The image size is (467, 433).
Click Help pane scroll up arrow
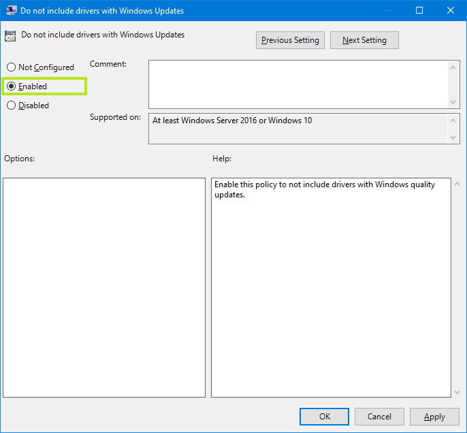click(457, 185)
